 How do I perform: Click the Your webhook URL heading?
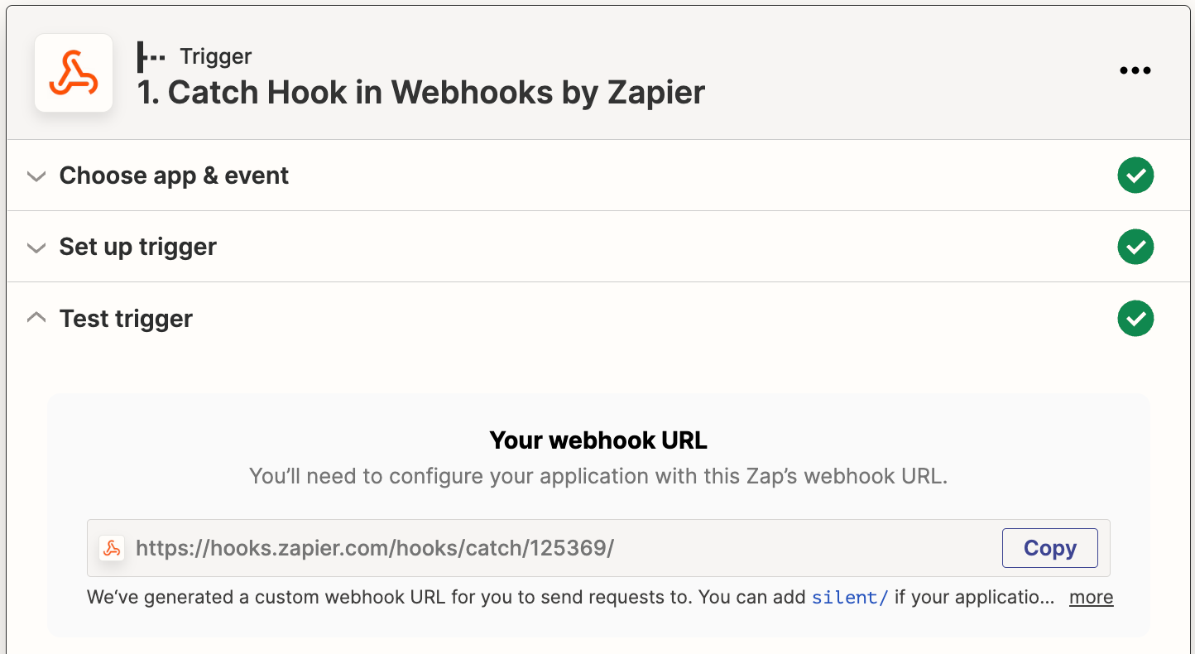tap(598, 440)
